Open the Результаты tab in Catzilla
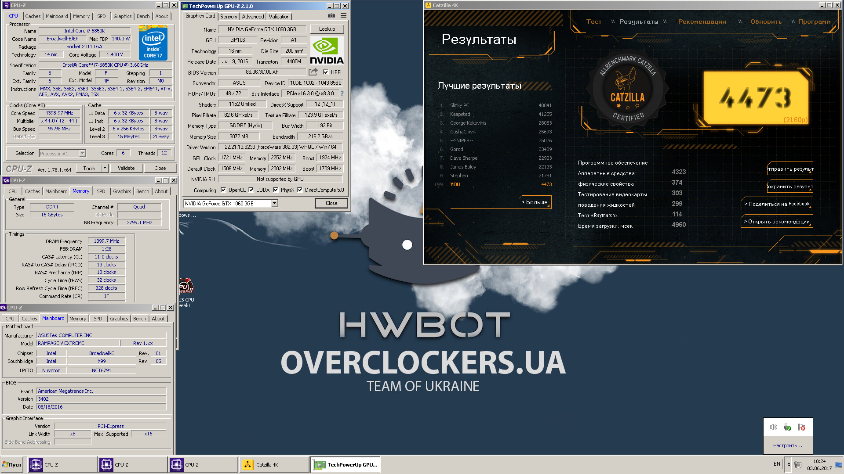Screen dimensions: 844x474 point(639,22)
